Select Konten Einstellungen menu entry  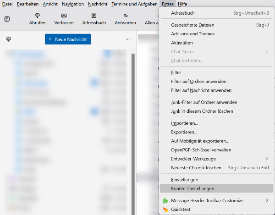tap(192, 188)
